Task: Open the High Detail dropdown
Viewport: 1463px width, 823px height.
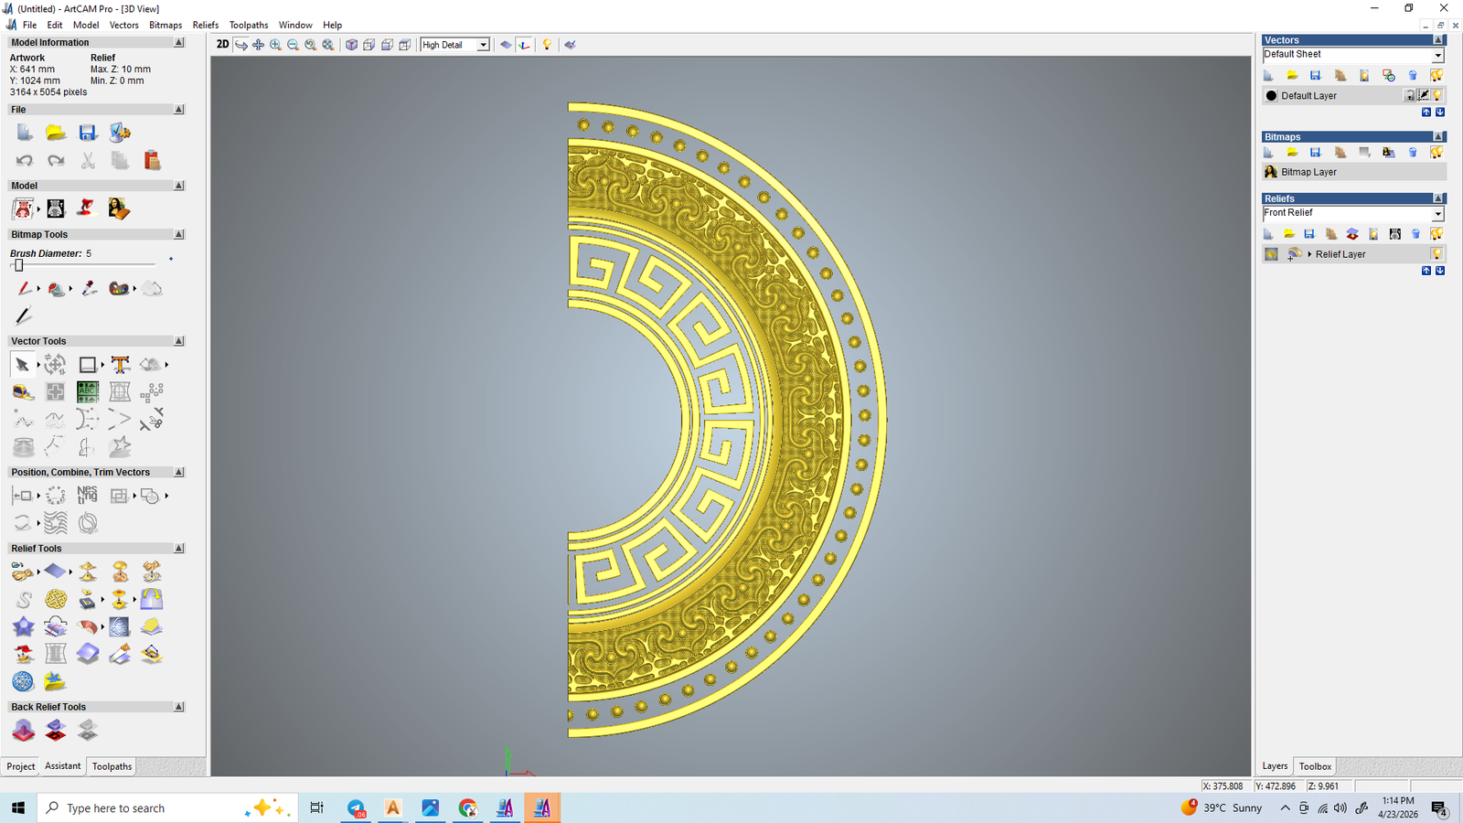Action: point(483,45)
